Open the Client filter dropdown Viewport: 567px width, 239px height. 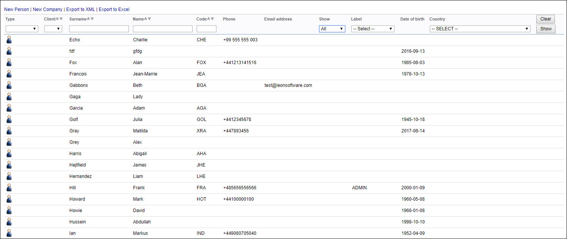[53, 29]
